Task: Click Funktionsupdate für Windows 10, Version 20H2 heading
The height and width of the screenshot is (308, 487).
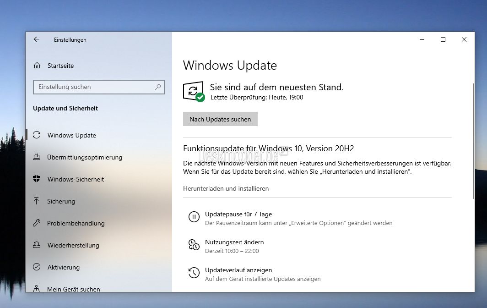Action: point(268,148)
